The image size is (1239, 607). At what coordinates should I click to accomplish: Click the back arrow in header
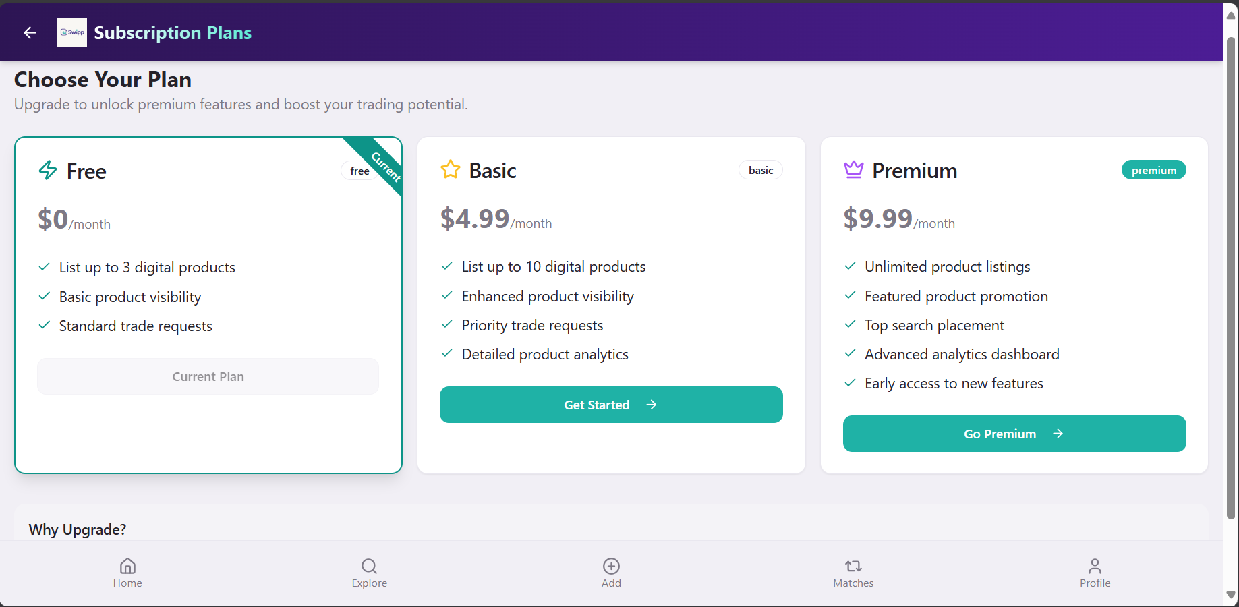click(30, 32)
